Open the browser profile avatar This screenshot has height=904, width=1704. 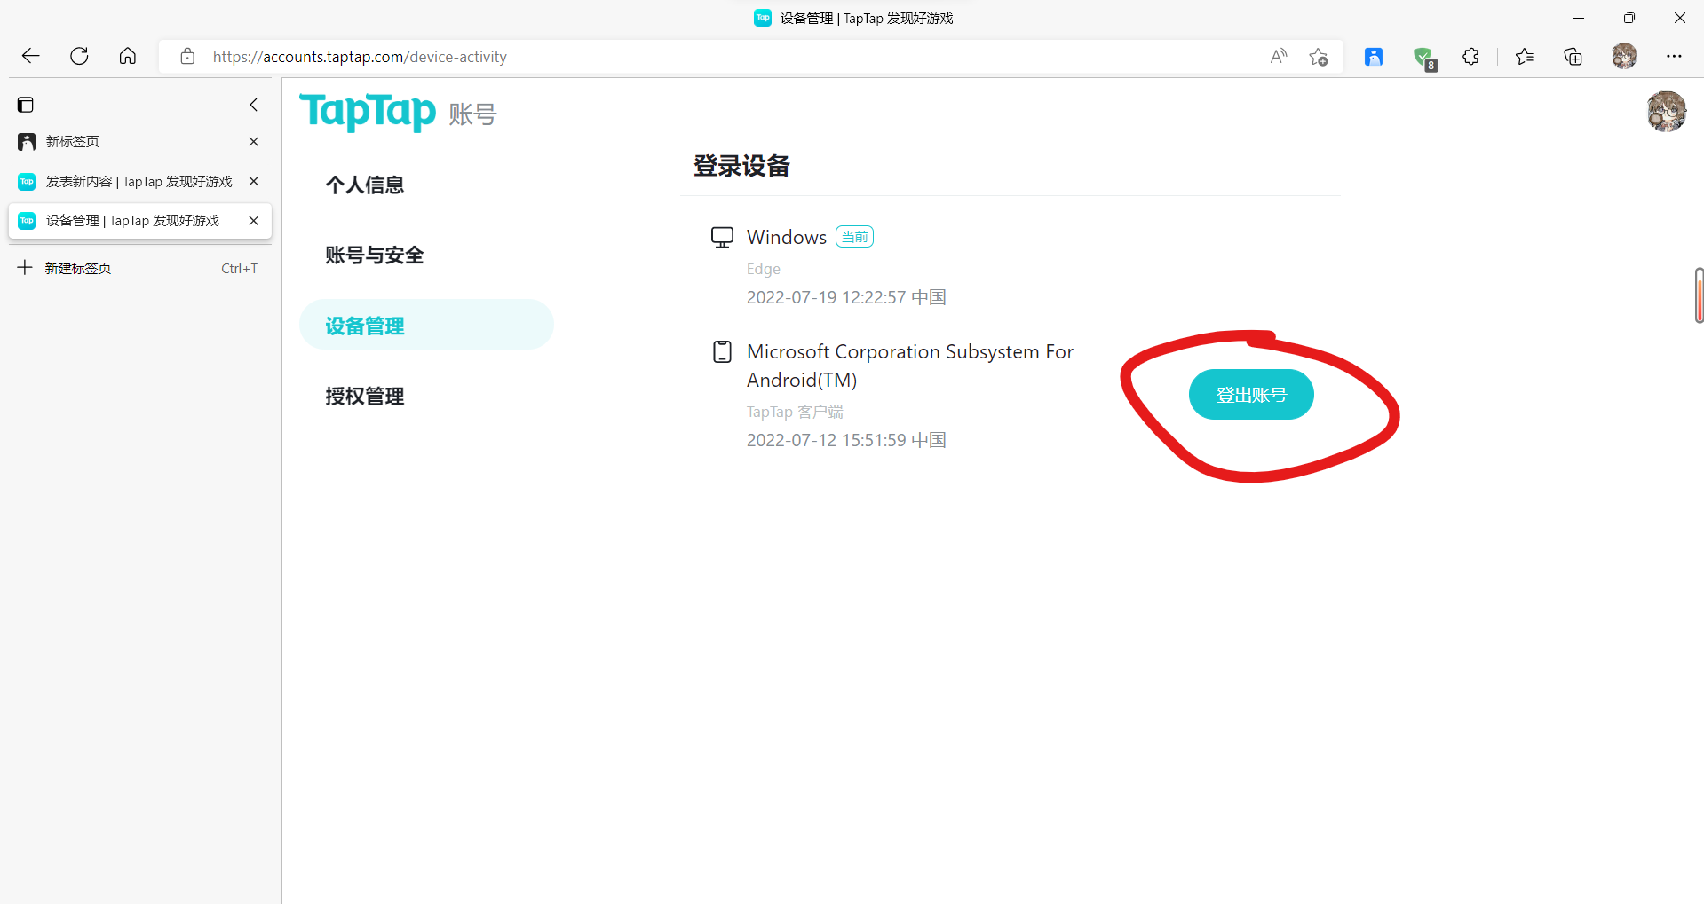tap(1624, 56)
